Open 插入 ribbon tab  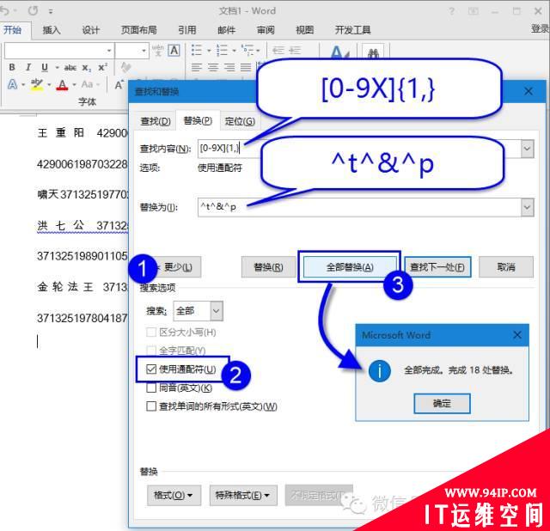point(52,30)
